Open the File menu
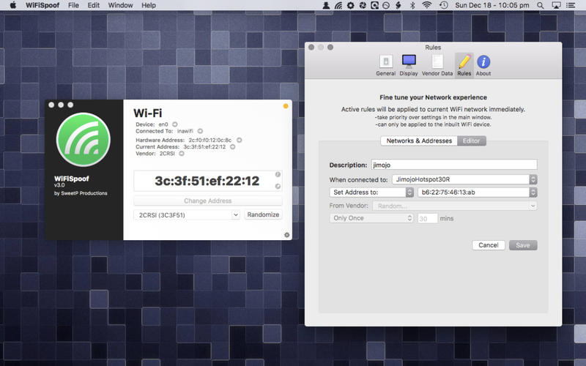This screenshot has height=366, width=586. click(x=73, y=5)
